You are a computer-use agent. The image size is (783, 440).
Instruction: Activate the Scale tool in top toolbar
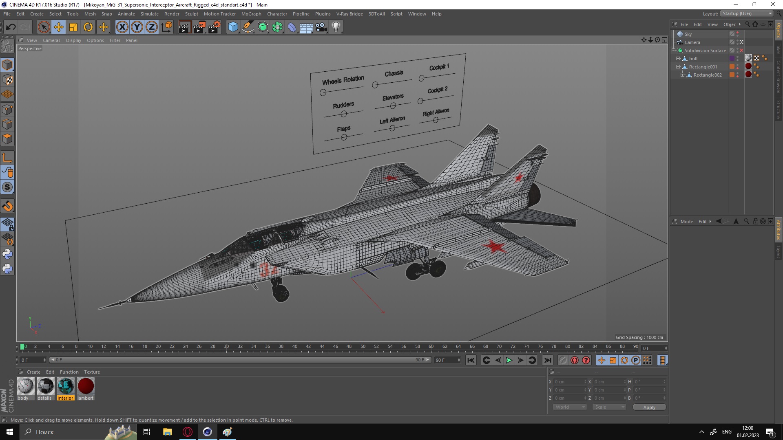click(73, 27)
